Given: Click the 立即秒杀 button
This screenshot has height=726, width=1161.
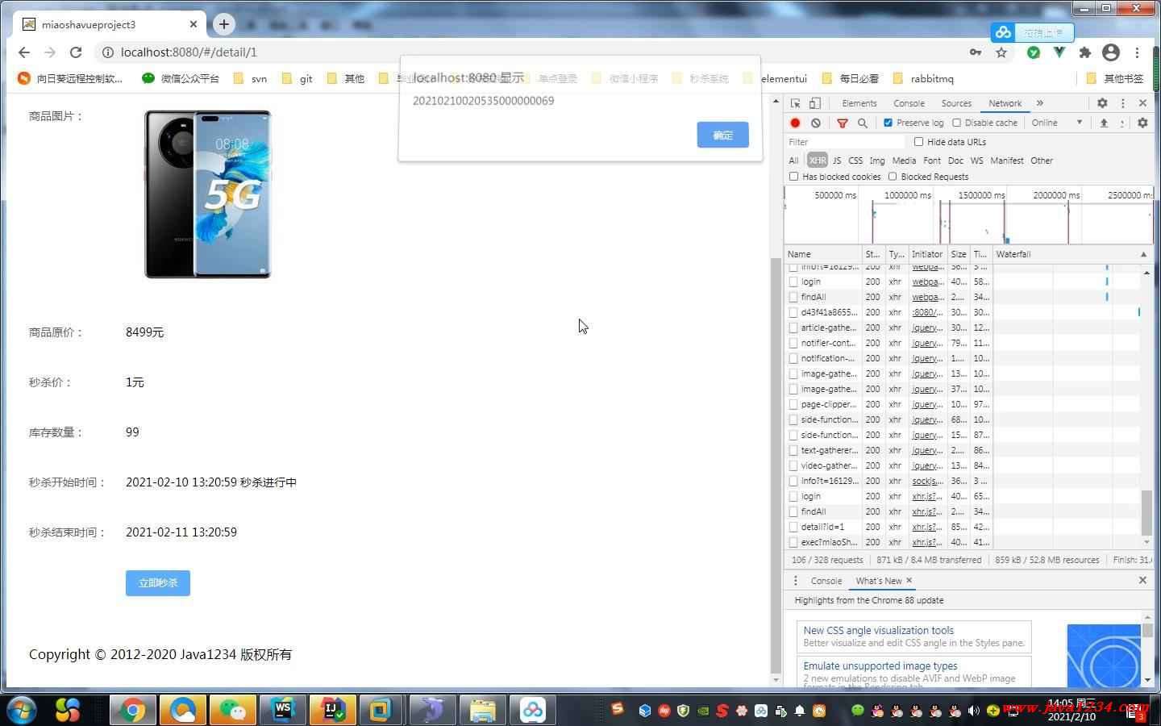Looking at the screenshot, I should tap(158, 583).
